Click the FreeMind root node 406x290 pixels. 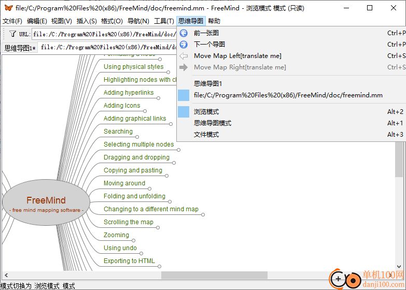coord(46,203)
